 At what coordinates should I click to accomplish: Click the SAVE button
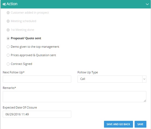coord(140,124)
